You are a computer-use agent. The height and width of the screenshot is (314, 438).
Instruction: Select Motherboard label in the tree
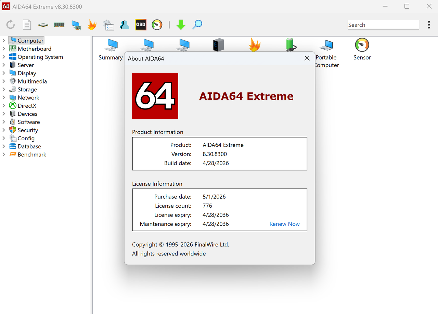point(34,49)
